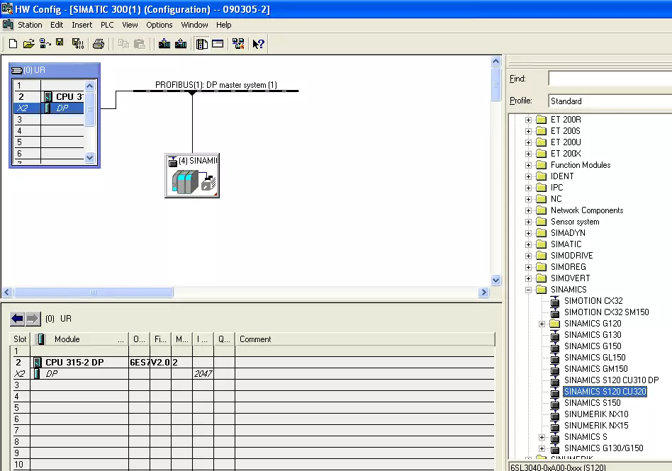Save the configuration with the floppy icon
The height and width of the screenshot is (471, 672).
click(x=60, y=42)
